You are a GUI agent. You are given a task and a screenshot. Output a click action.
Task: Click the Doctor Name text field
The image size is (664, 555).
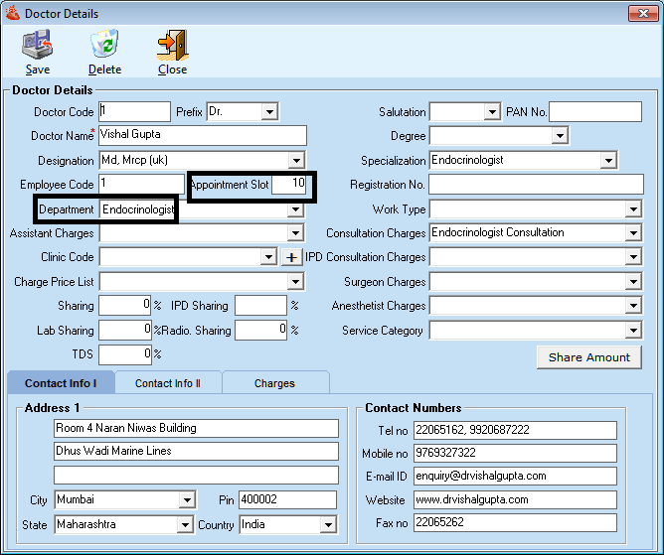point(203,135)
